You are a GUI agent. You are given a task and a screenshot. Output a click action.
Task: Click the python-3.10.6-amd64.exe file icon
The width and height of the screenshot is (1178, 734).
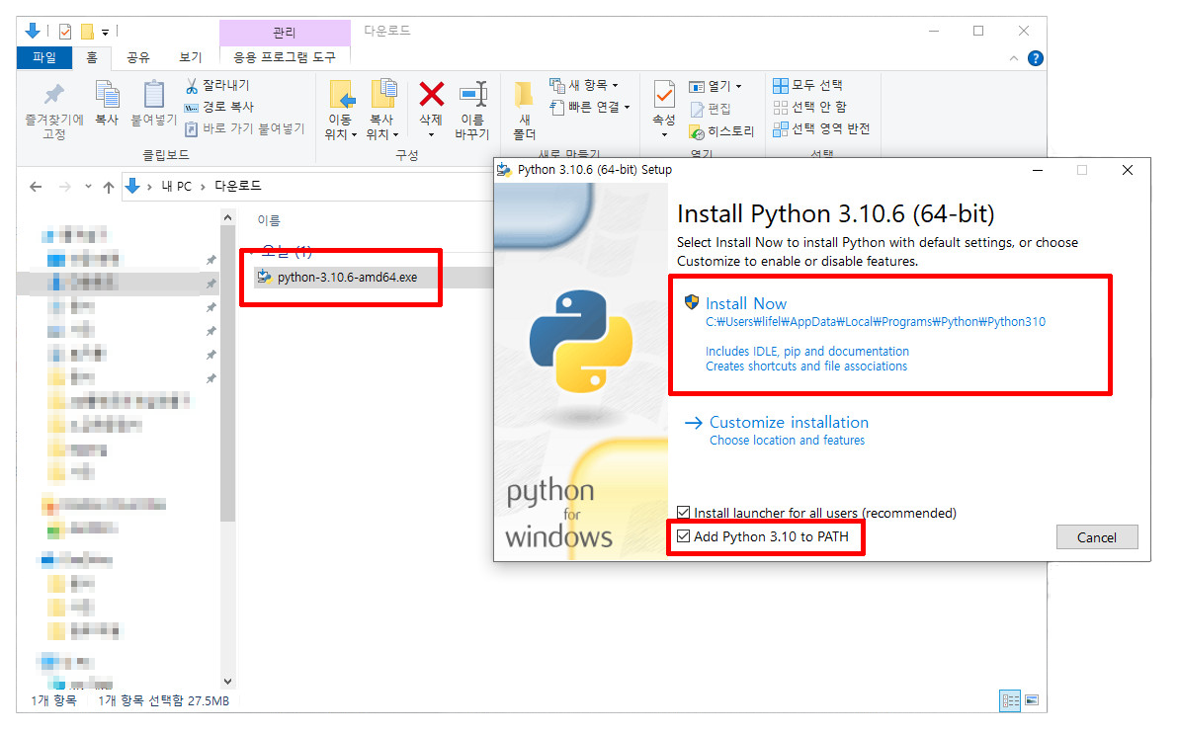(264, 278)
